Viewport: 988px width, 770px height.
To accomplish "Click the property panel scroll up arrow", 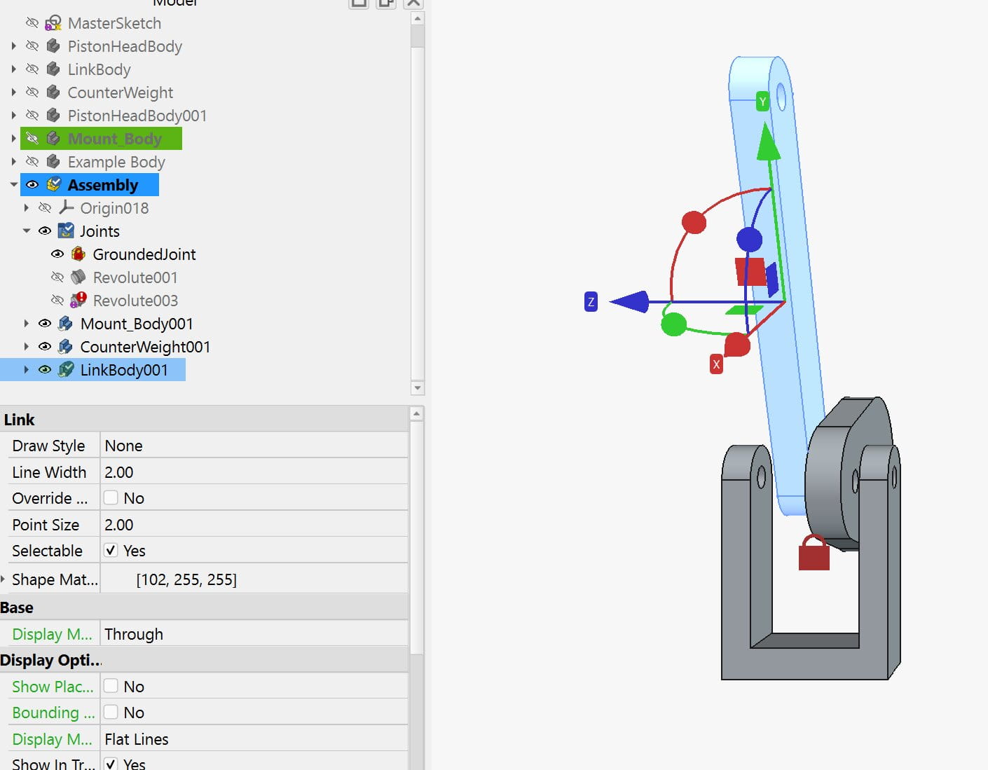I will pos(416,413).
